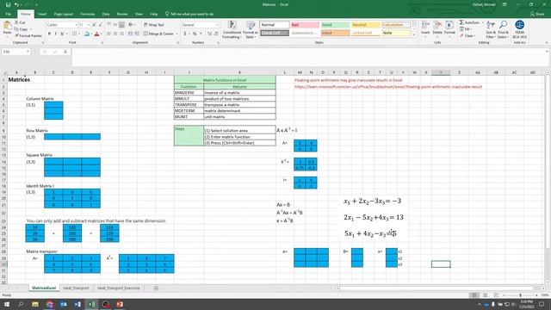Apply percent style icon
Viewport: 551px width, 310px height.
click(195, 34)
